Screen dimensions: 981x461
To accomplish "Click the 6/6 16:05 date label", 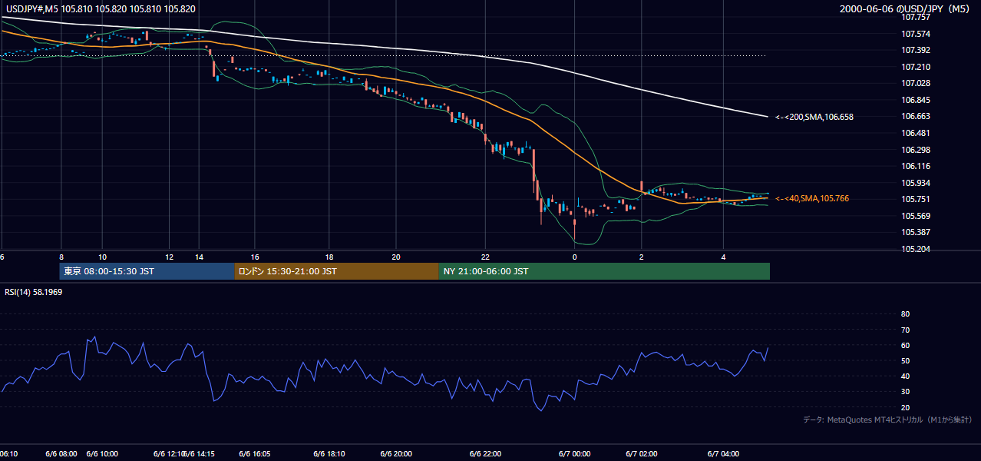I will pos(254,454).
